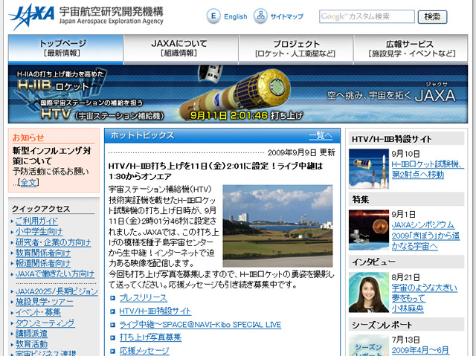Click the H-IIB rocket thumbnail dated 9月10日
Viewport: 476px width, 356px height.
369,169
